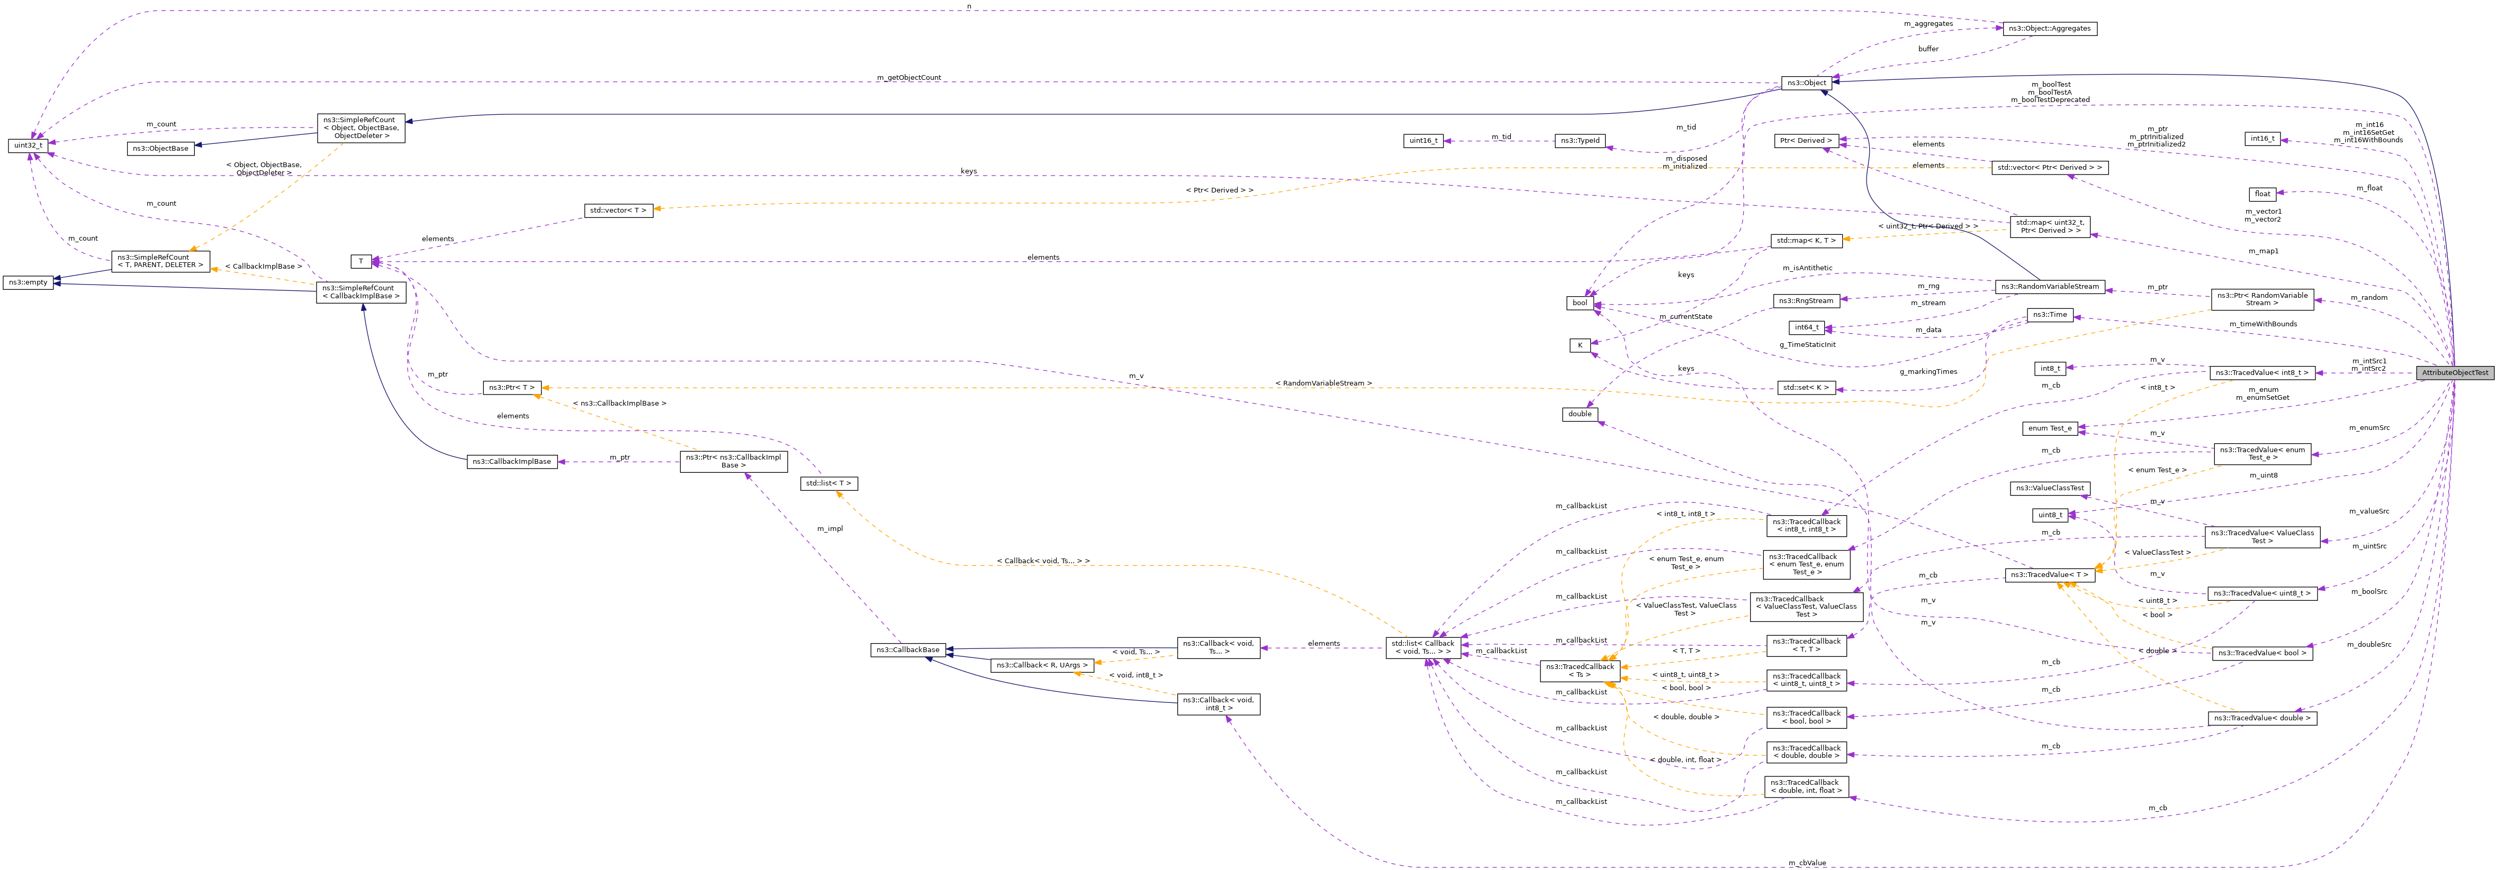Select the m_map1 edge label
Viewport: 2497px width, 870px height.
click(x=2264, y=252)
